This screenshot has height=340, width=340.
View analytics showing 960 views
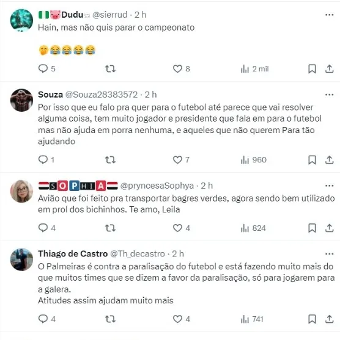254,160
